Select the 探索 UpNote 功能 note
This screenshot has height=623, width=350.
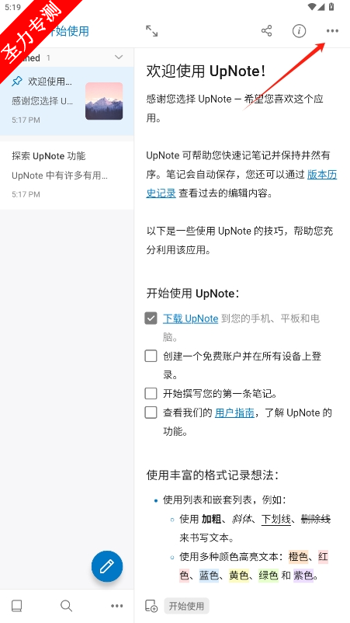tap(67, 175)
